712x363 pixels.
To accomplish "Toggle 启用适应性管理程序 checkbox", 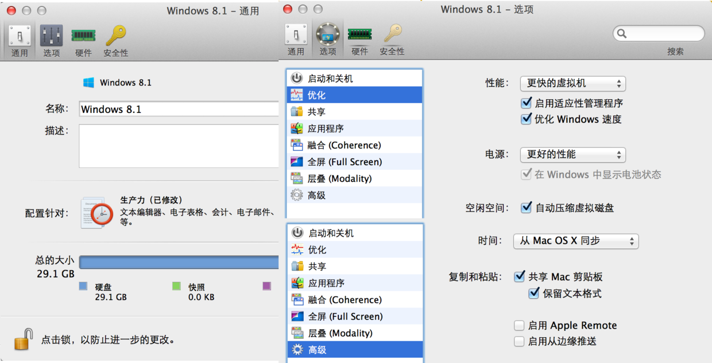I will (x=526, y=103).
